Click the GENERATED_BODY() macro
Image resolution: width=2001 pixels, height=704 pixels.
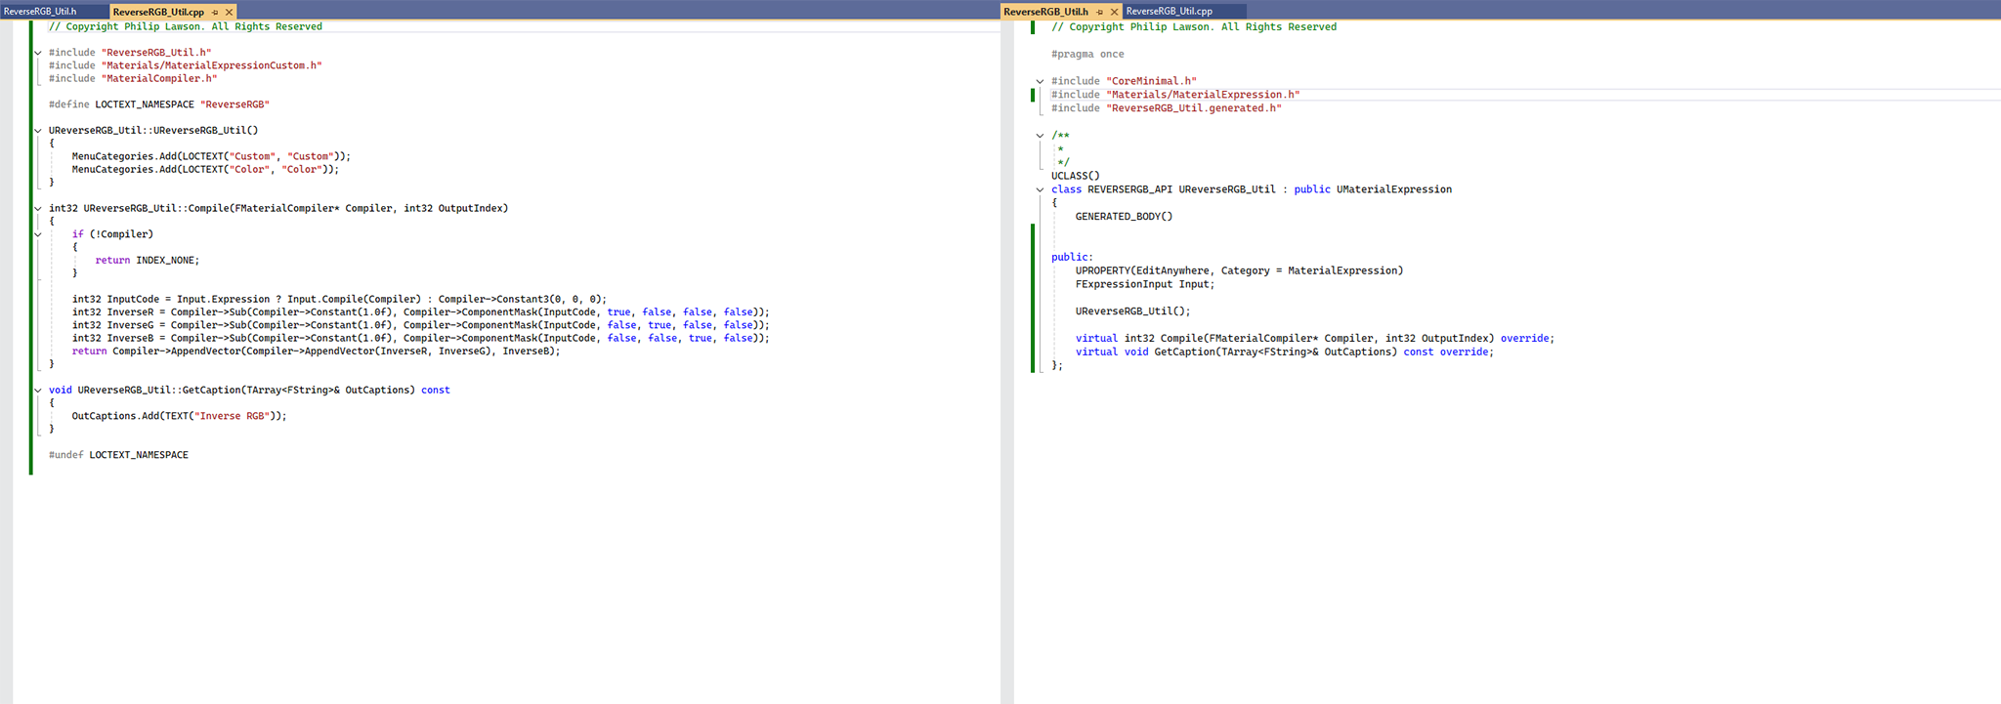(1124, 217)
